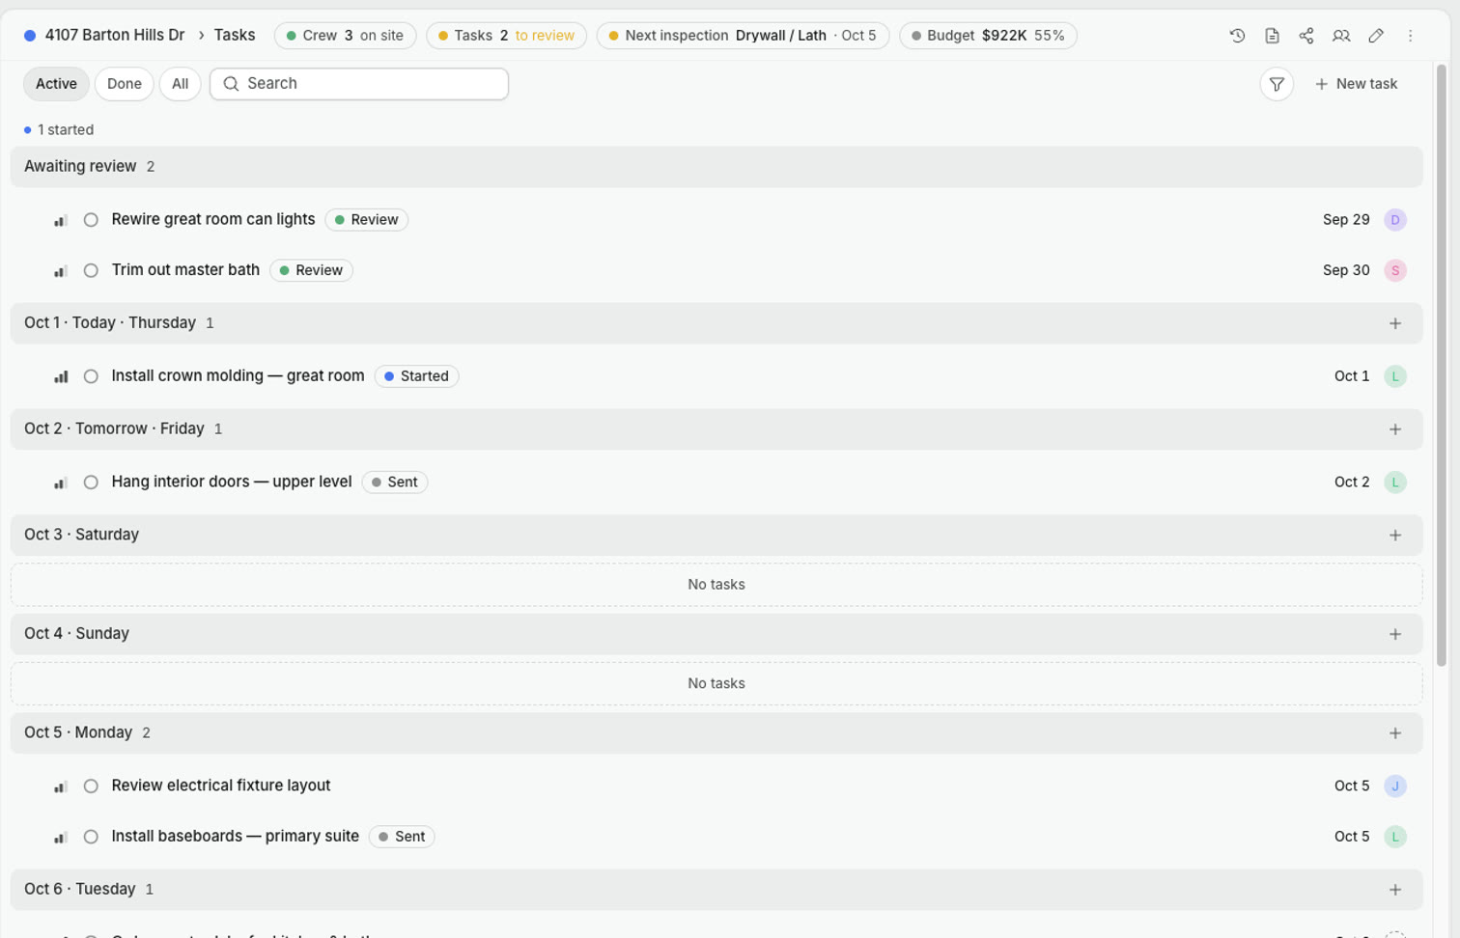The height and width of the screenshot is (938, 1460).
Task: Open Review status pill on Trim out master bath
Action: tap(311, 270)
